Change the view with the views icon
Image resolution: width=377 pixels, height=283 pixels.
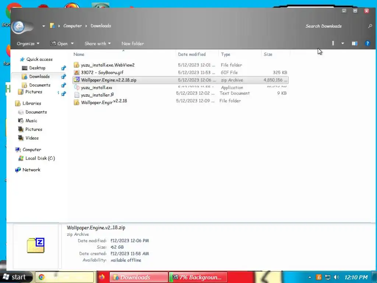[333, 43]
